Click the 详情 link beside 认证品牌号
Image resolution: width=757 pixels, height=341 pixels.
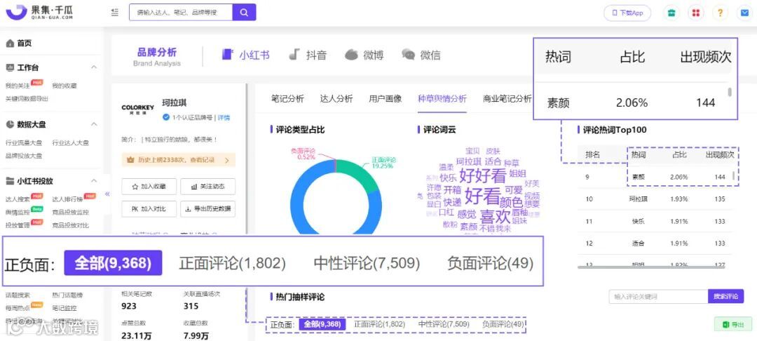tap(224, 117)
